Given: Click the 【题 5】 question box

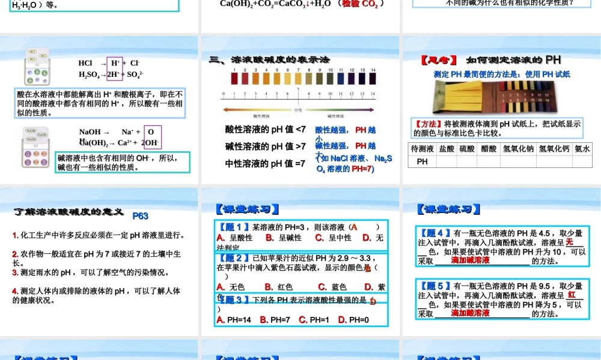Looking at the screenshot, I should [502, 299].
